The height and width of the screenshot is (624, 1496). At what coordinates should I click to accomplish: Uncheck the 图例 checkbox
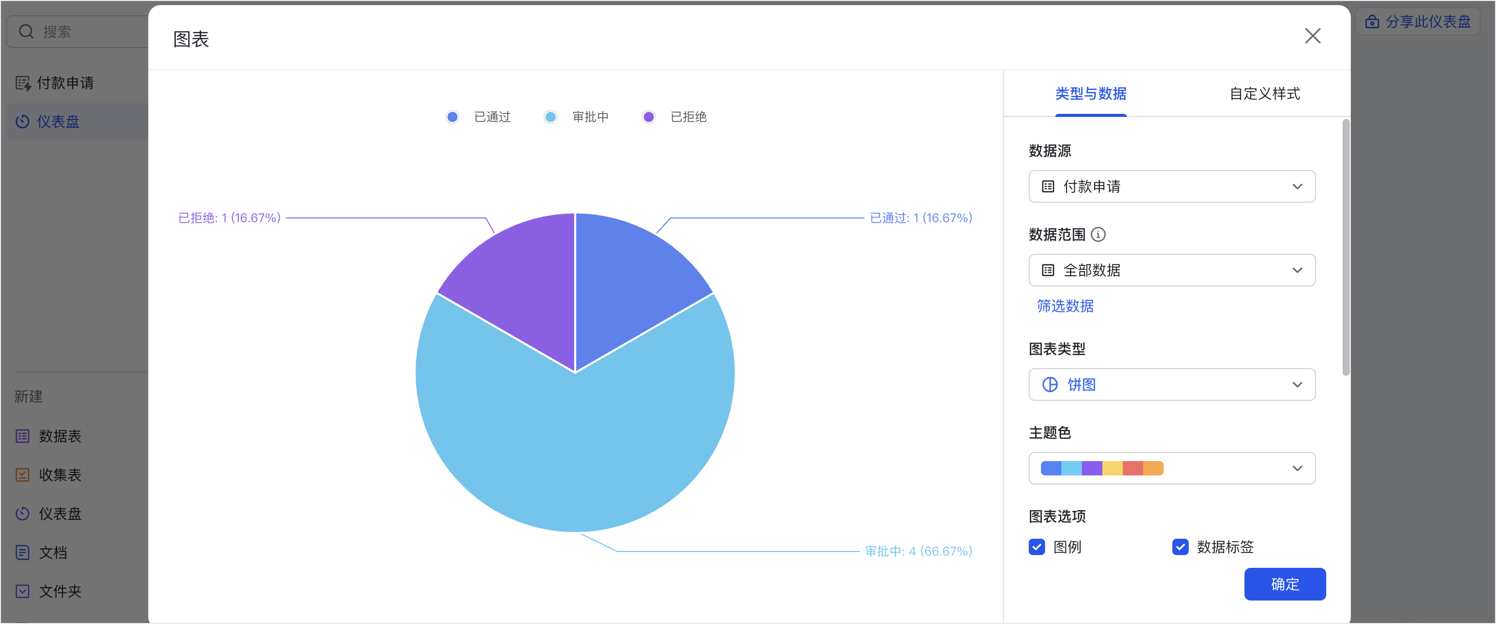click(1036, 547)
